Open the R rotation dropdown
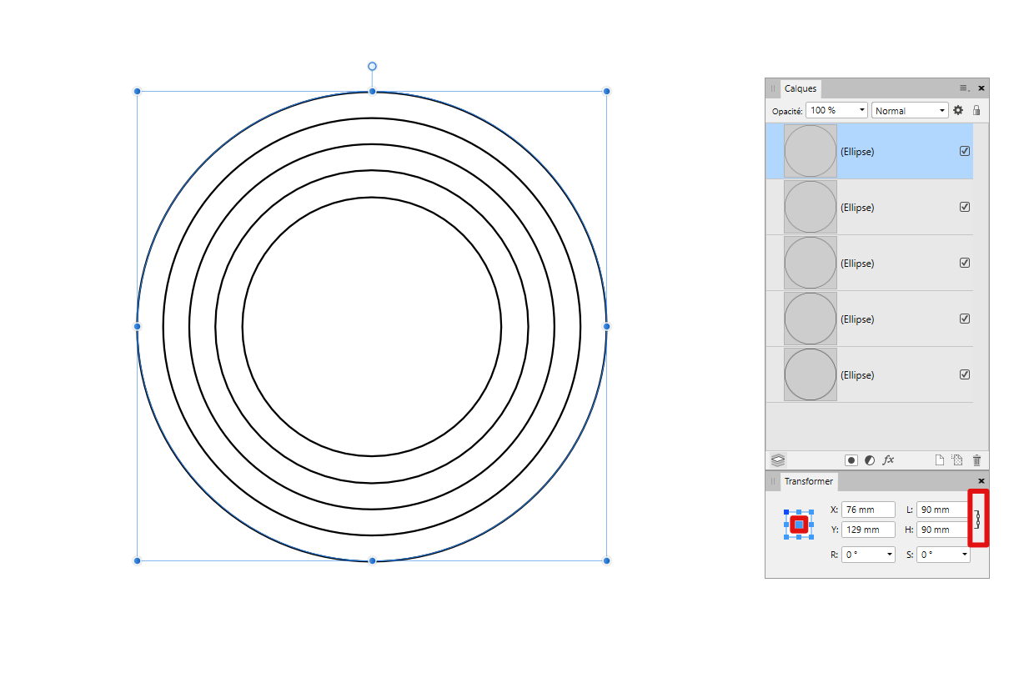 [868, 555]
